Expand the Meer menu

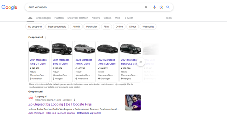129,18
